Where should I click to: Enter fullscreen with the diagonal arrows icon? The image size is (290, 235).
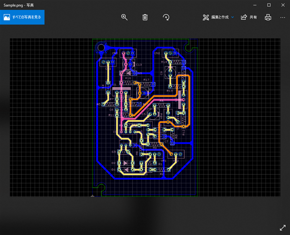click(282, 227)
